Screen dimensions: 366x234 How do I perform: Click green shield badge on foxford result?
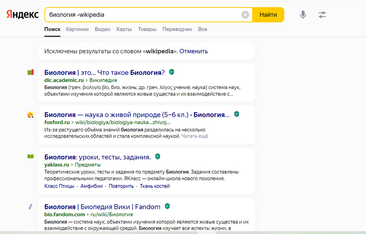[236, 114]
